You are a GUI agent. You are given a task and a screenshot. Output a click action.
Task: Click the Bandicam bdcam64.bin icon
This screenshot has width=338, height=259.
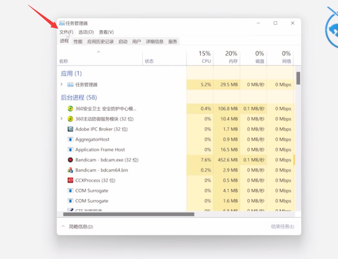pos(70,170)
